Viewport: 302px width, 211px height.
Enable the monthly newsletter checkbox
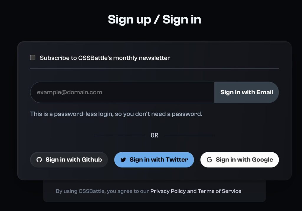click(33, 57)
